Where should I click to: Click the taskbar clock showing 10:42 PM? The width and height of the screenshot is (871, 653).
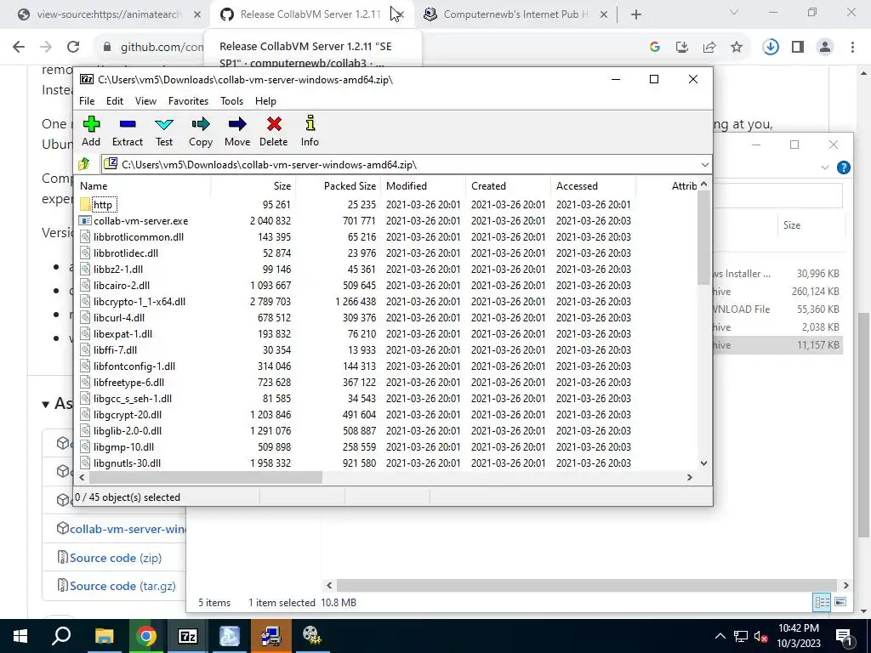tap(798, 636)
